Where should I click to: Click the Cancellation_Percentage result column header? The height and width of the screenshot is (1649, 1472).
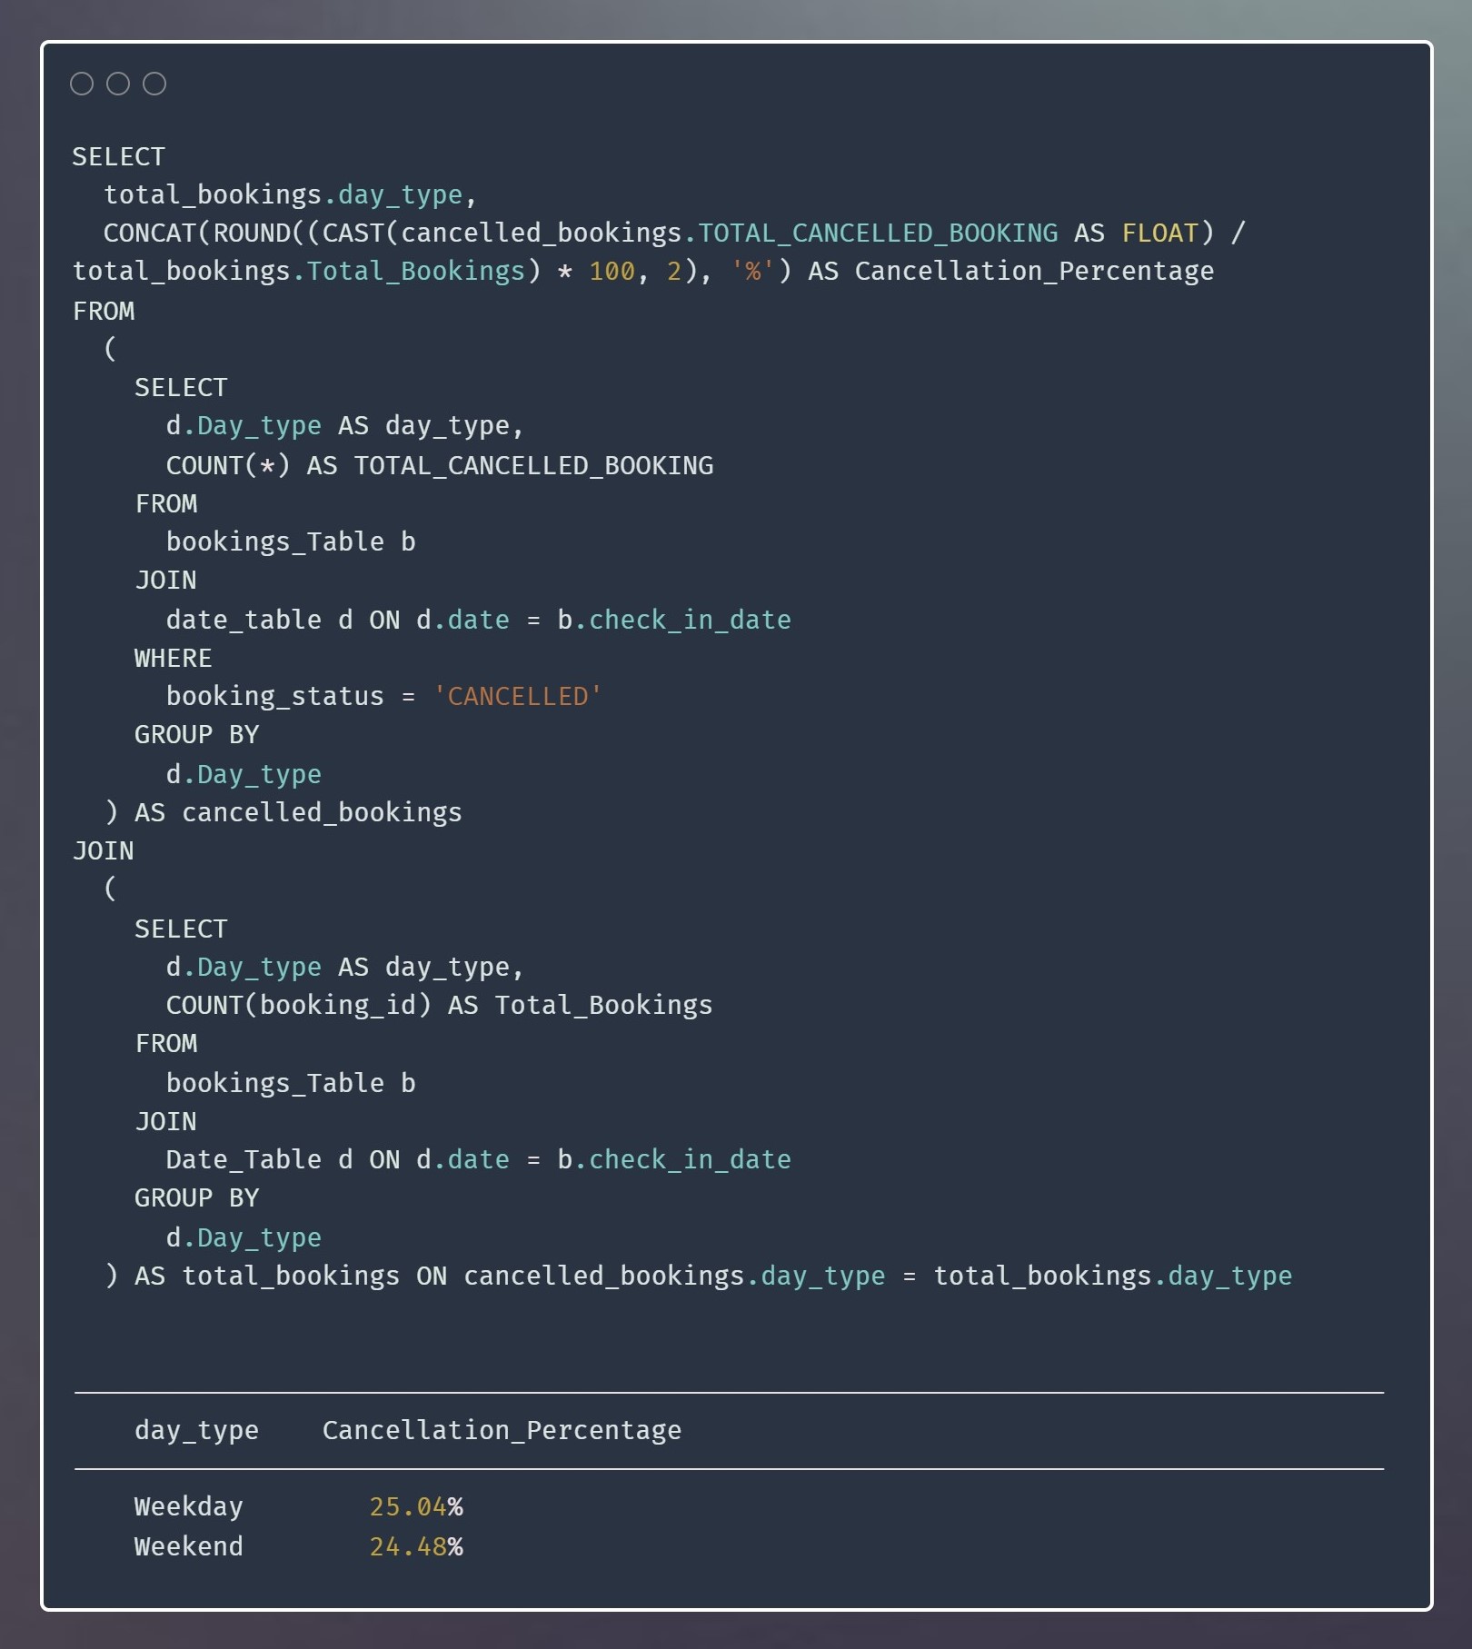pyautogui.click(x=502, y=1431)
